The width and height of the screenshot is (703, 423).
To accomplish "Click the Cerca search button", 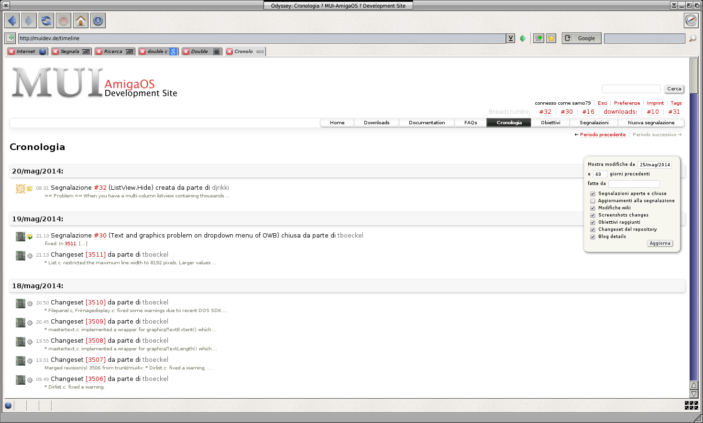I will (x=674, y=89).
